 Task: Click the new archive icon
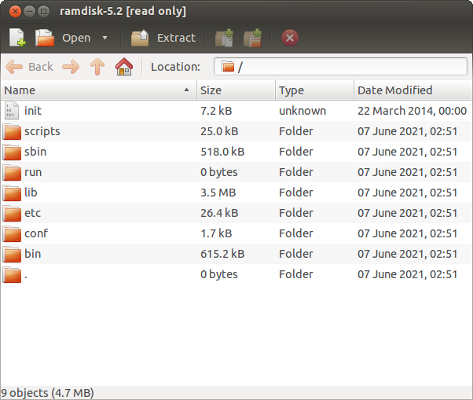coord(17,38)
